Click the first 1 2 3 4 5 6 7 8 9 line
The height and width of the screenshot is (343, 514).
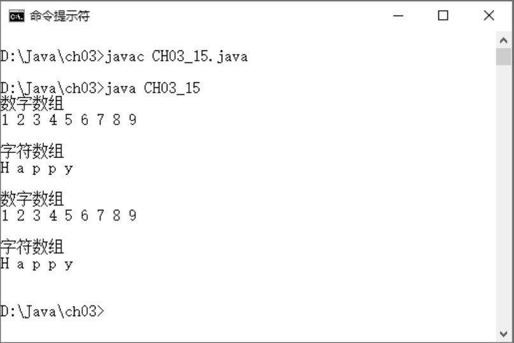click(68, 119)
